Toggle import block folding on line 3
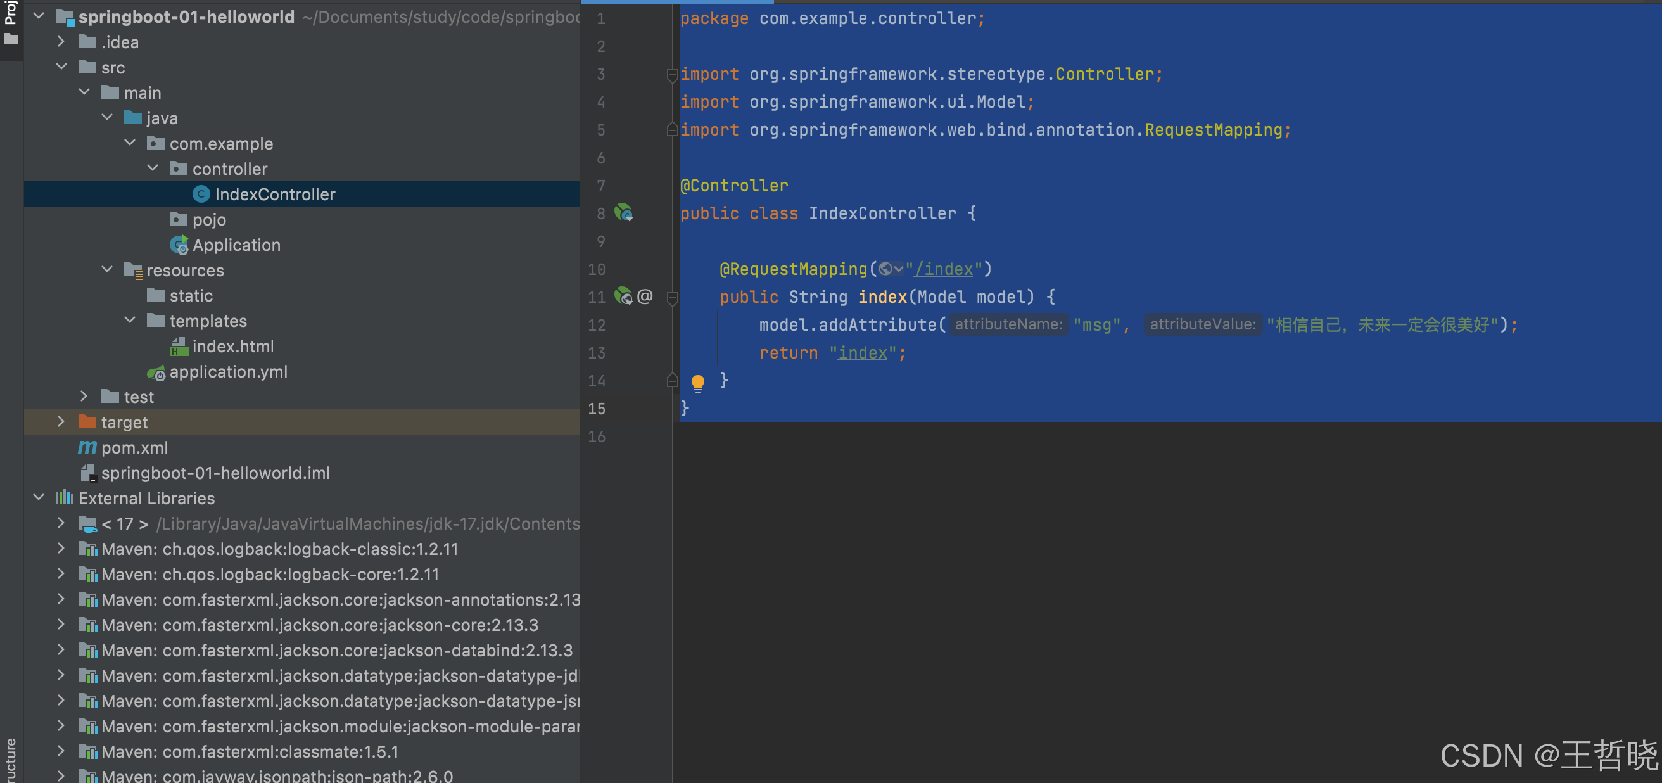 point(671,75)
